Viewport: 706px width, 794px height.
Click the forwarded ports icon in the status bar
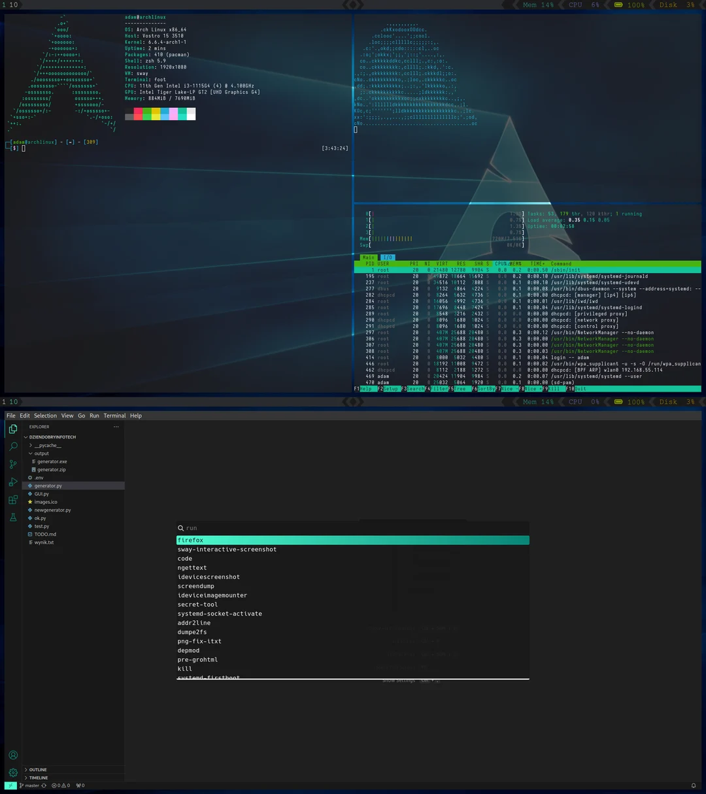tap(80, 786)
